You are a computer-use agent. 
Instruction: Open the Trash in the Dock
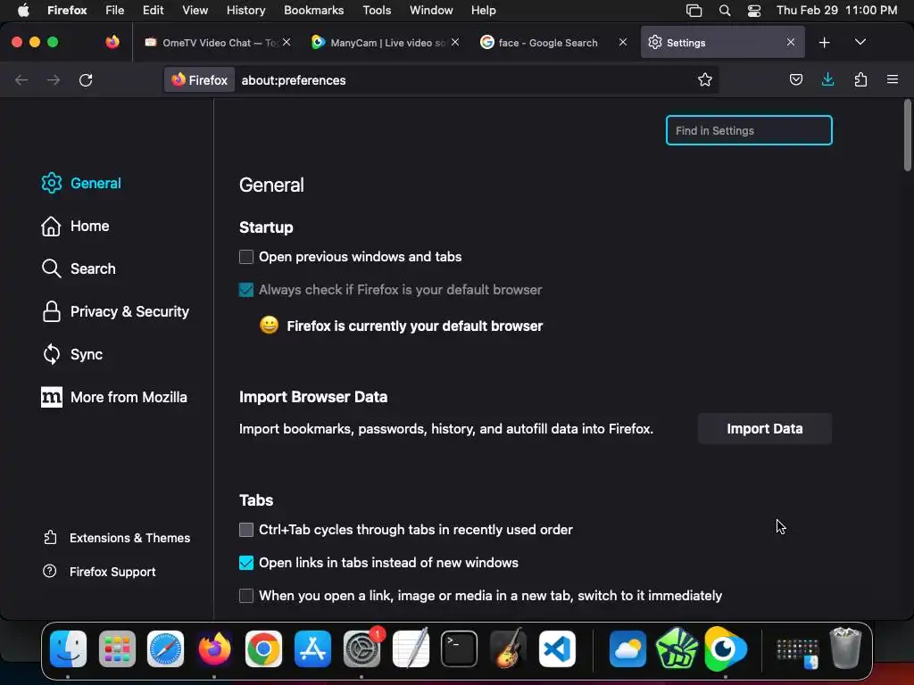(845, 648)
